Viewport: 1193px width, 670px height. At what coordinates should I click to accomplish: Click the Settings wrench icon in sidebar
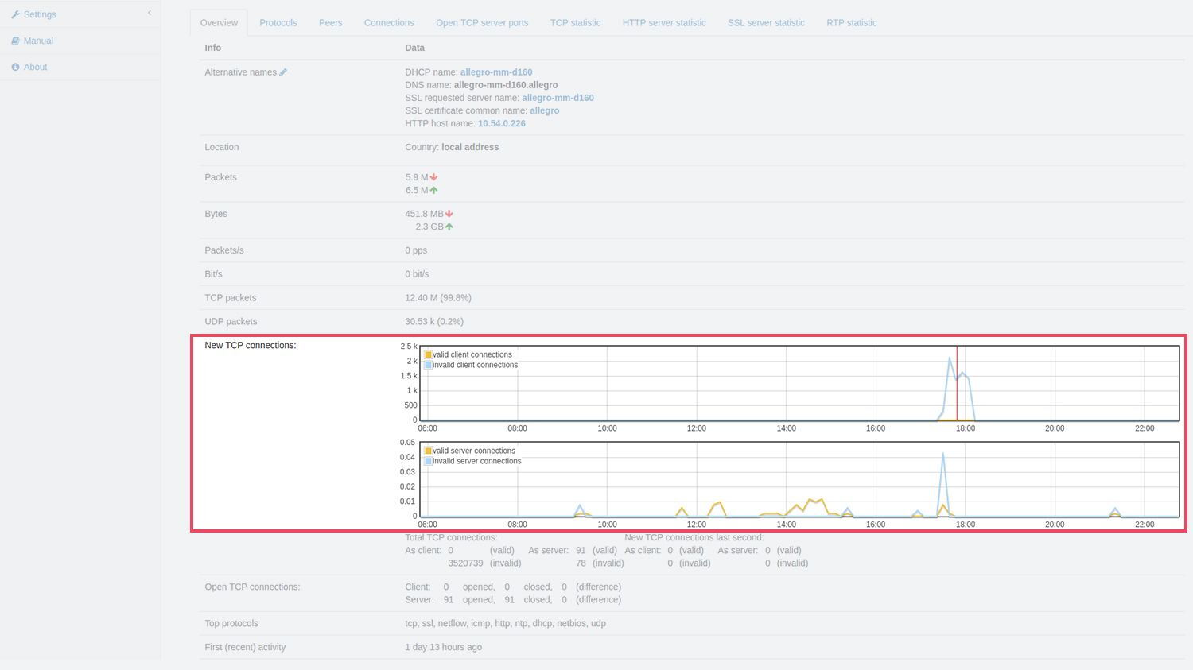pyautogui.click(x=15, y=14)
